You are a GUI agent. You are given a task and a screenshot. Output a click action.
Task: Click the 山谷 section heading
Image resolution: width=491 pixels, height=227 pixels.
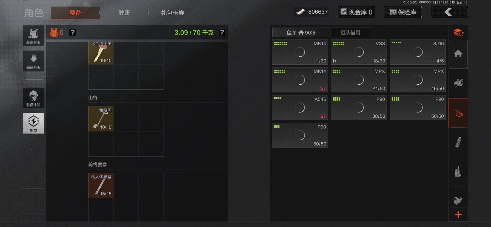[93, 98]
